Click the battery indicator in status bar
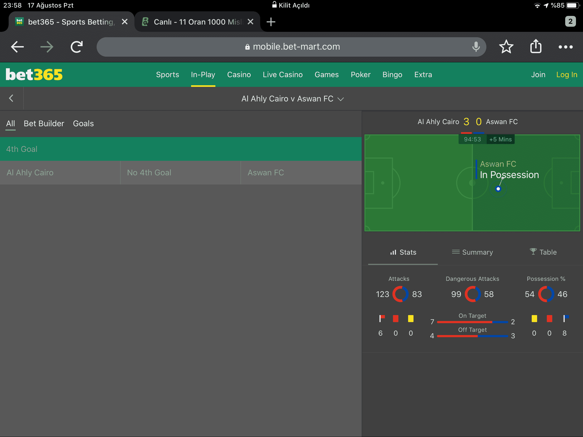Viewport: 583px width, 437px height. coord(573,5)
